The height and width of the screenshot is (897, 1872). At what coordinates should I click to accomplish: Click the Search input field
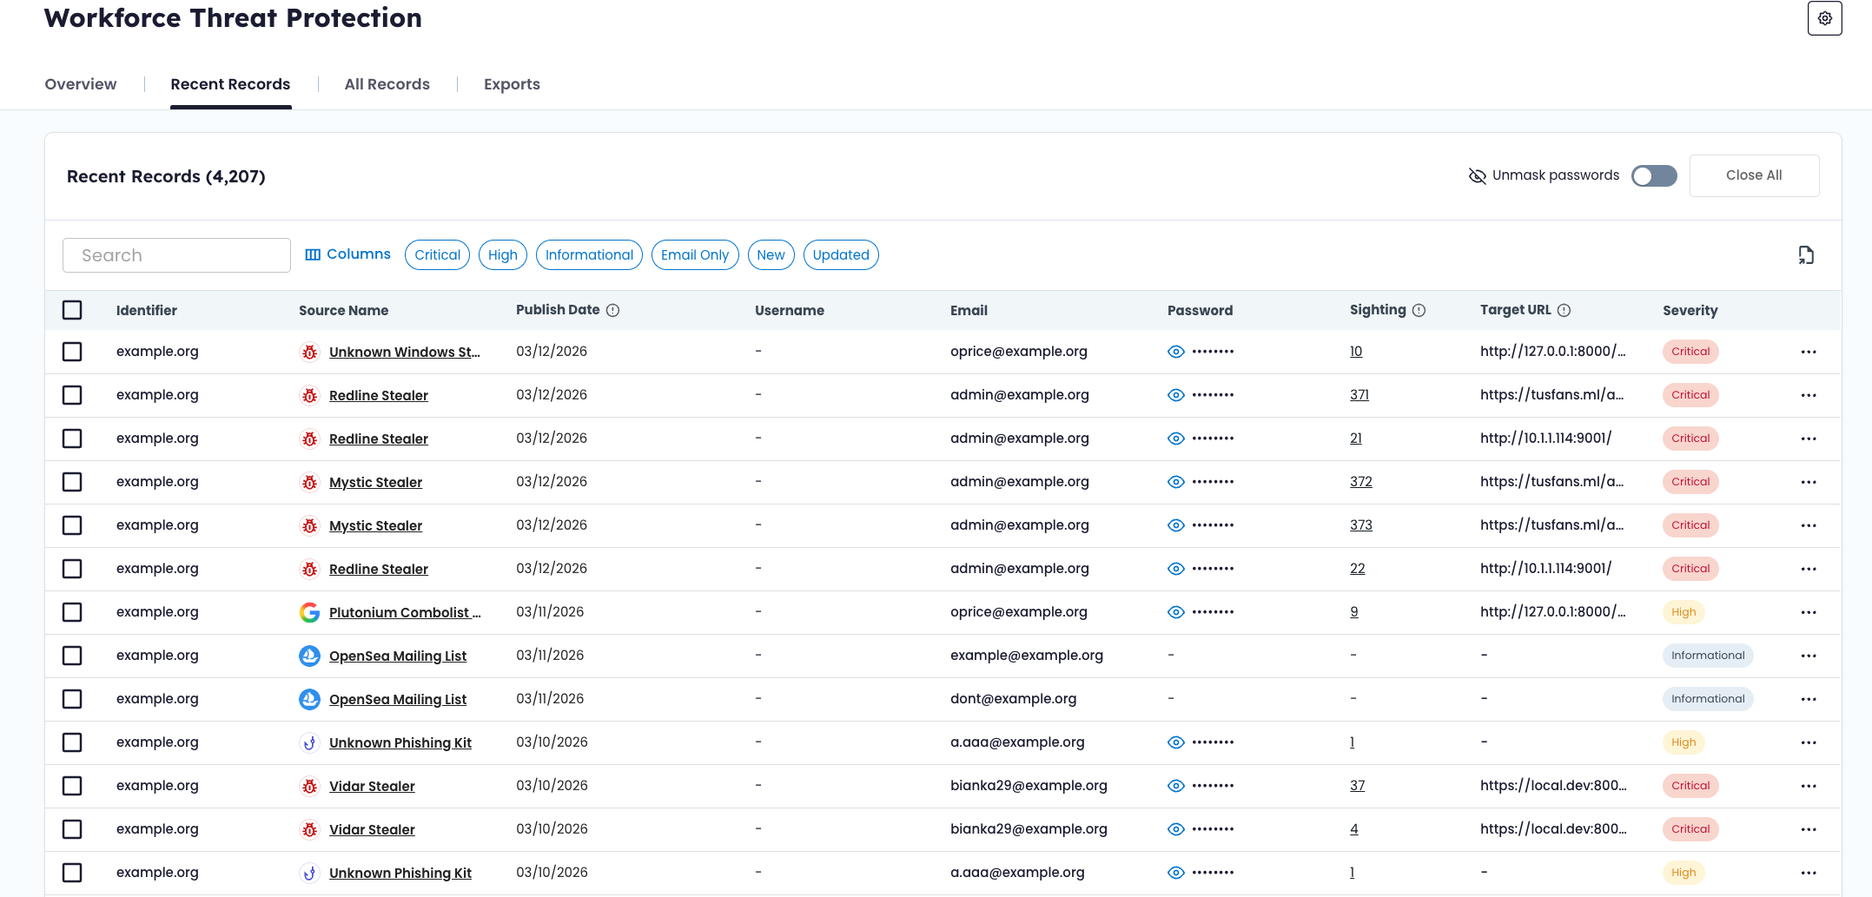click(176, 255)
